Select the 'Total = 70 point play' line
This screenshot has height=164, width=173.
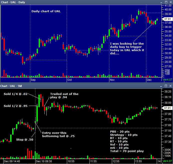click(x=127, y=151)
